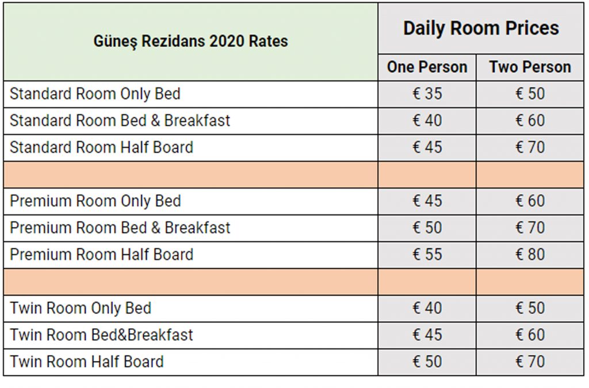The image size is (589, 388).
Task: Select Standard Room Only Bed € 50 price
Action: click(x=530, y=94)
